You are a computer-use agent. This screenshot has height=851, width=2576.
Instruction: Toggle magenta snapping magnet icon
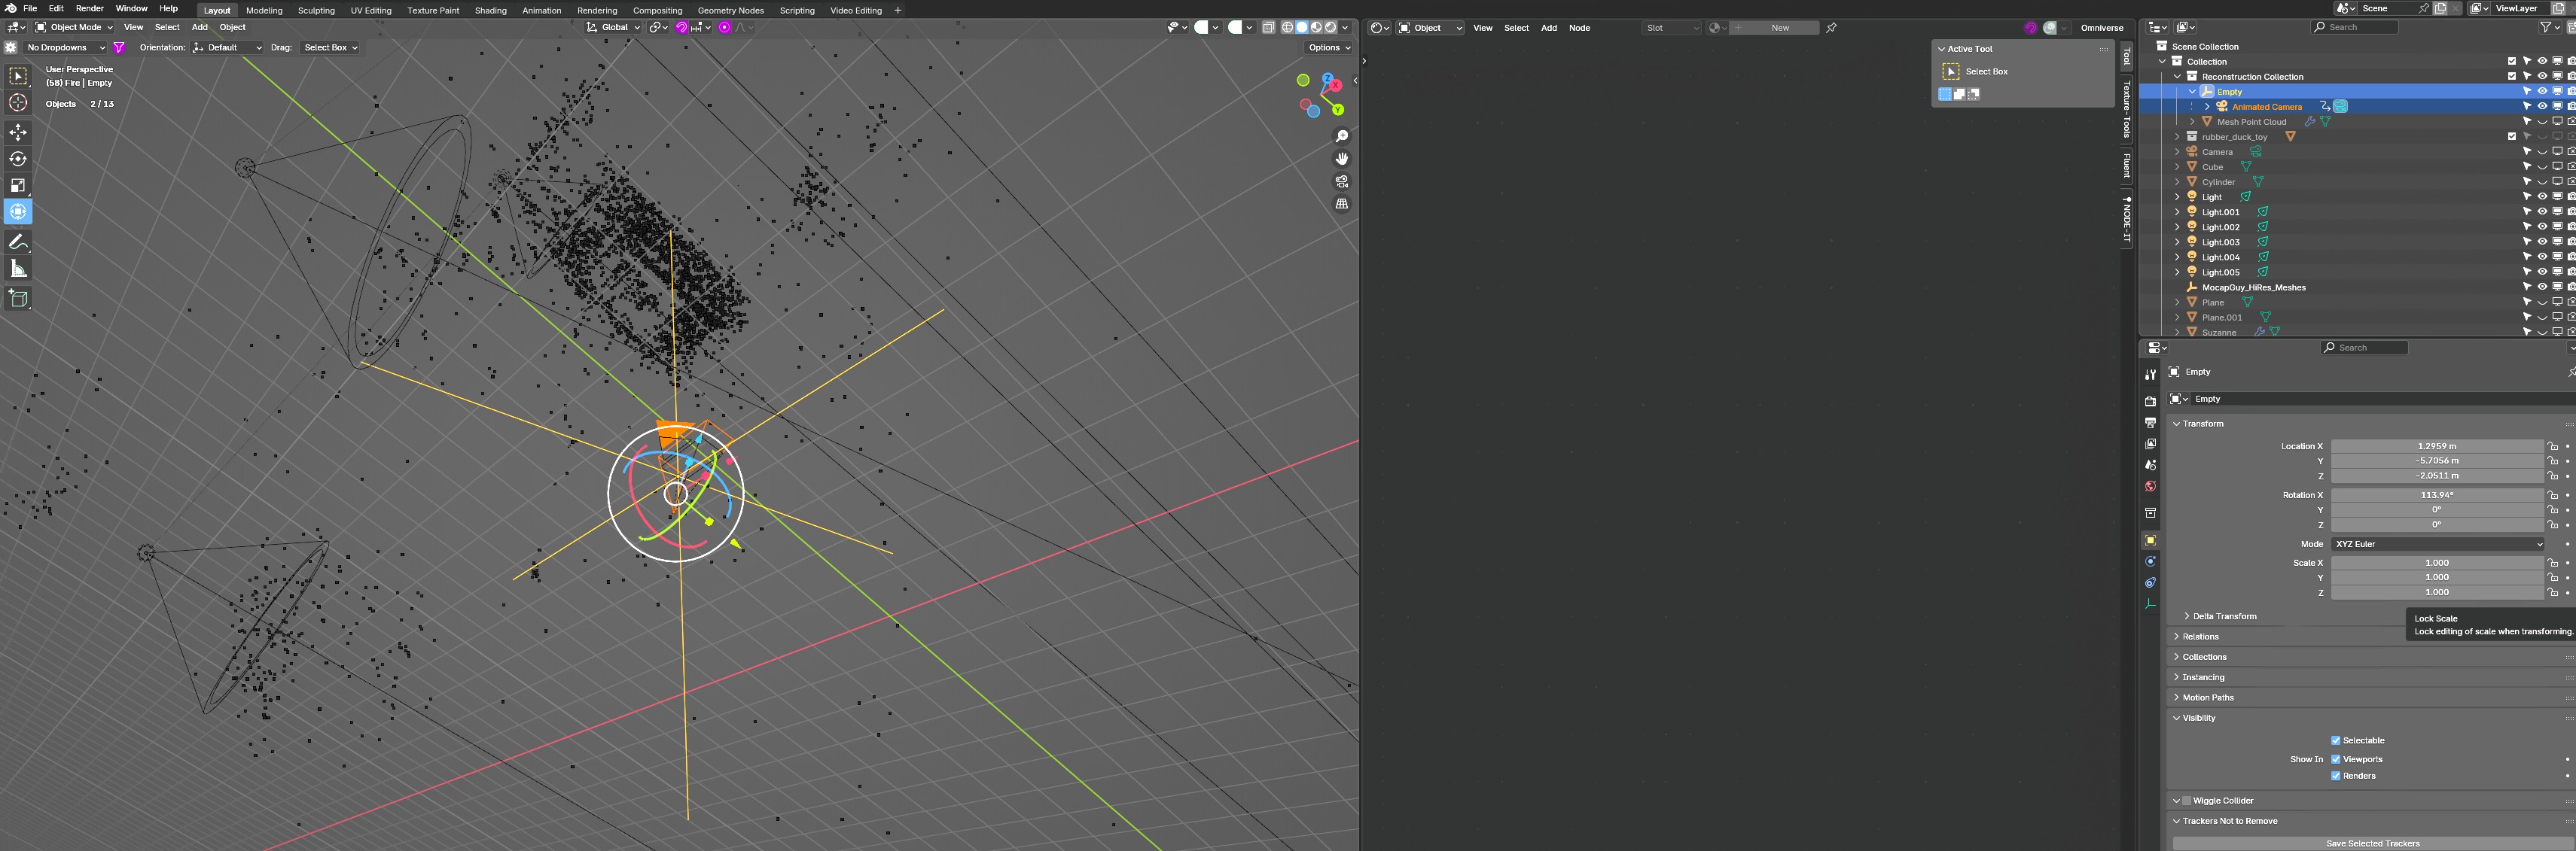682,28
